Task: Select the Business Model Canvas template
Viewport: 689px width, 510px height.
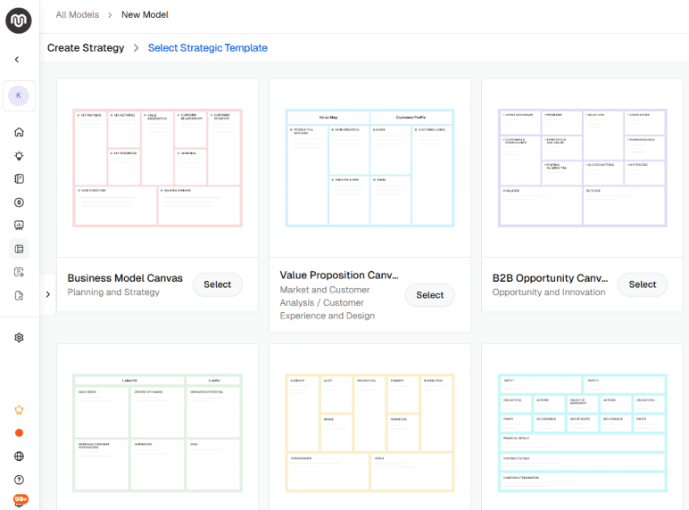Action: click(217, 284)
